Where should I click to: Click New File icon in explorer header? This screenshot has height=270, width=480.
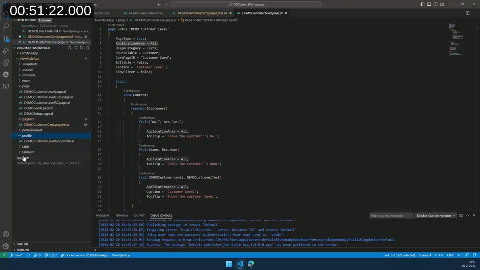pyautogui.click(x=69, y=48)
